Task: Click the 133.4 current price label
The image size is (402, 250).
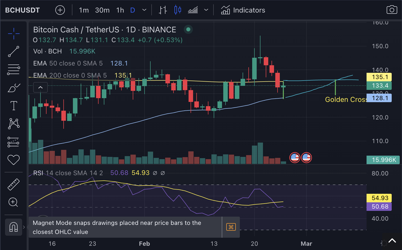Action: (379, 86)
